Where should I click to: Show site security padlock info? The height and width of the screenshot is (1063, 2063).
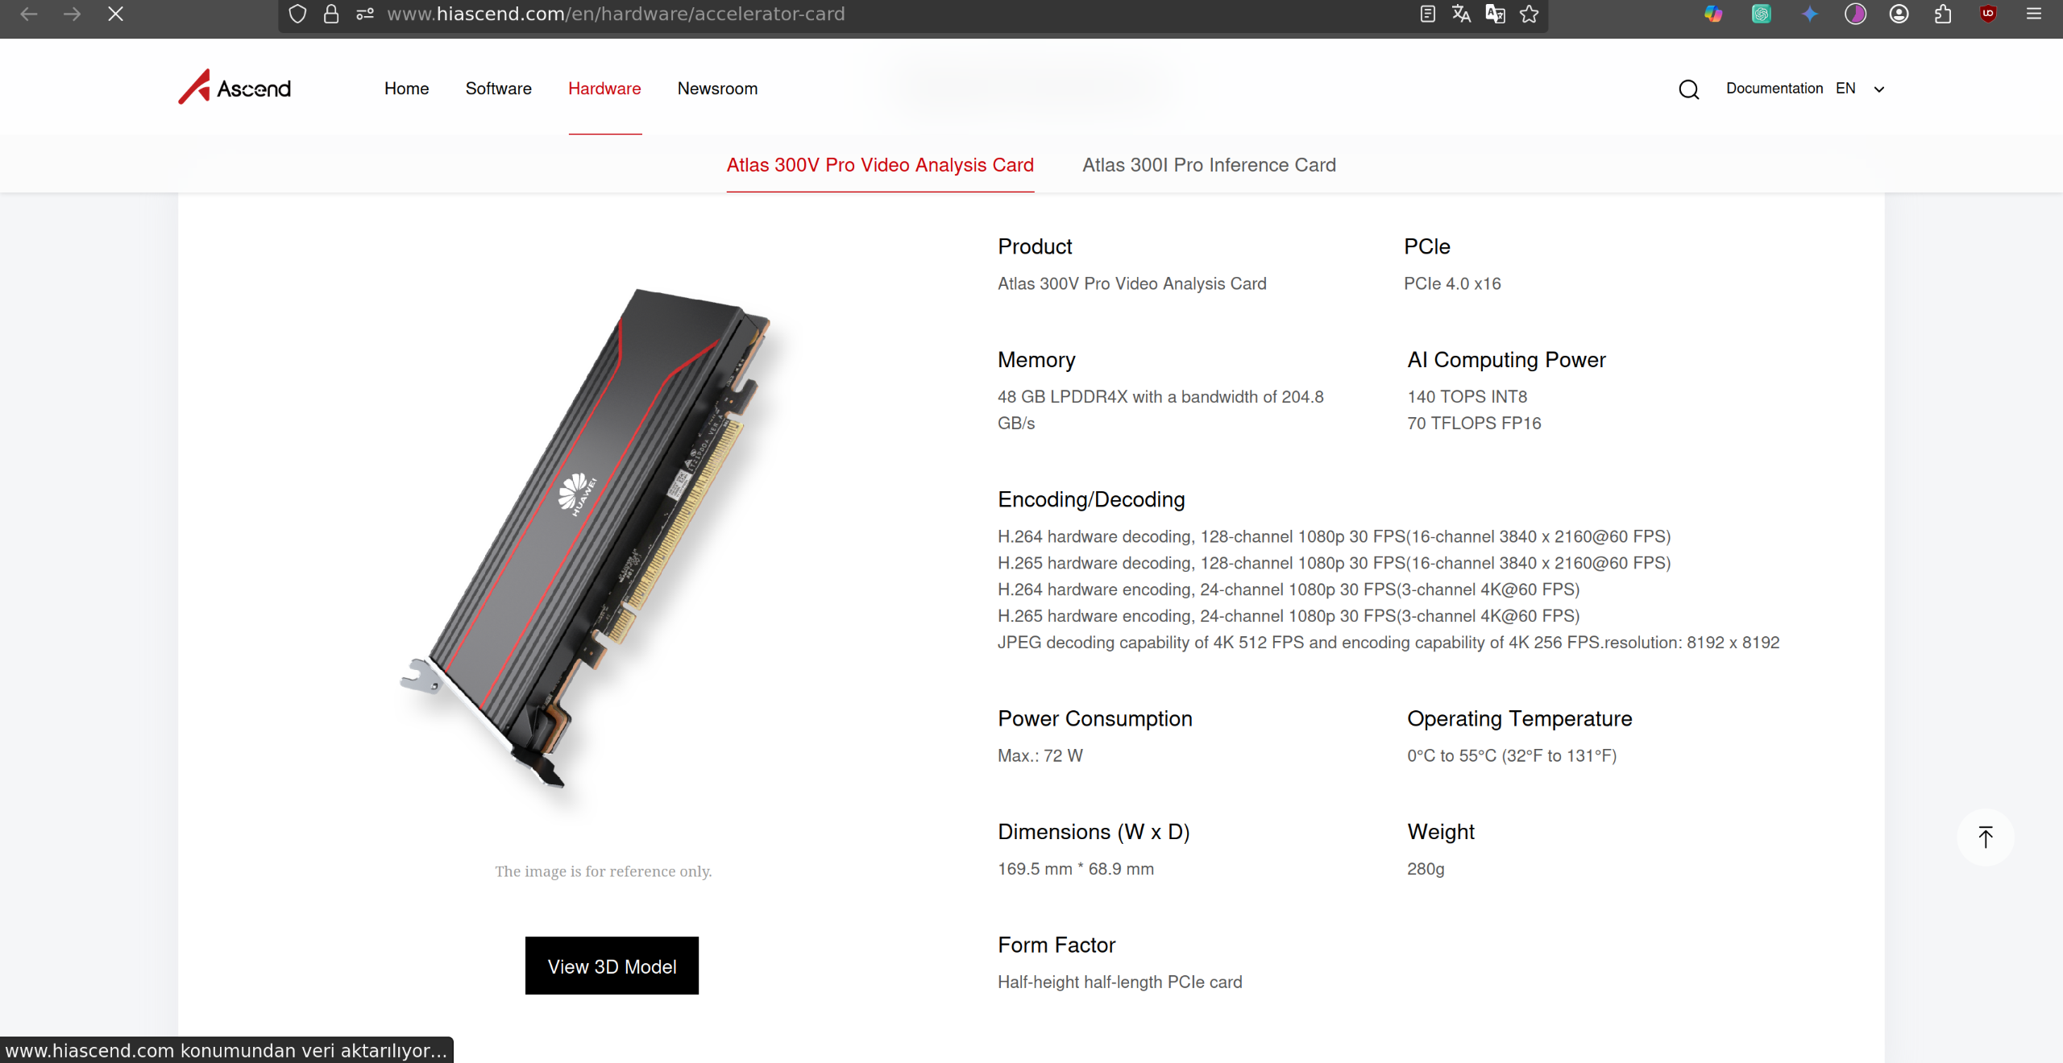(x=330, y=14)
